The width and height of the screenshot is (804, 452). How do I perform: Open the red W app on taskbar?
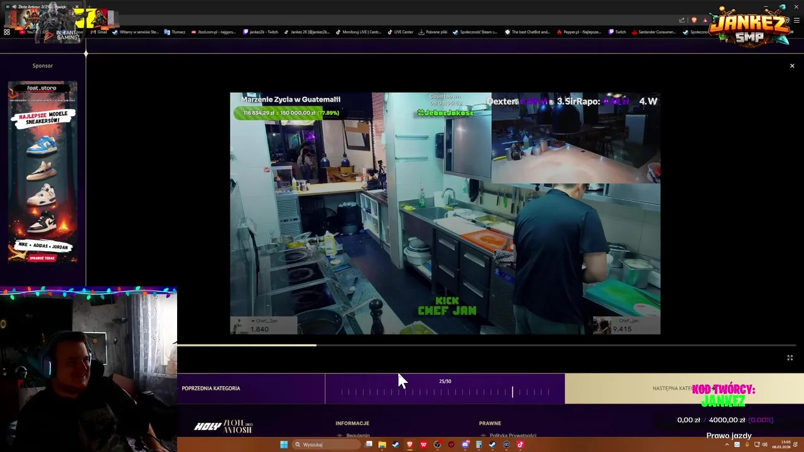[423, 444]
